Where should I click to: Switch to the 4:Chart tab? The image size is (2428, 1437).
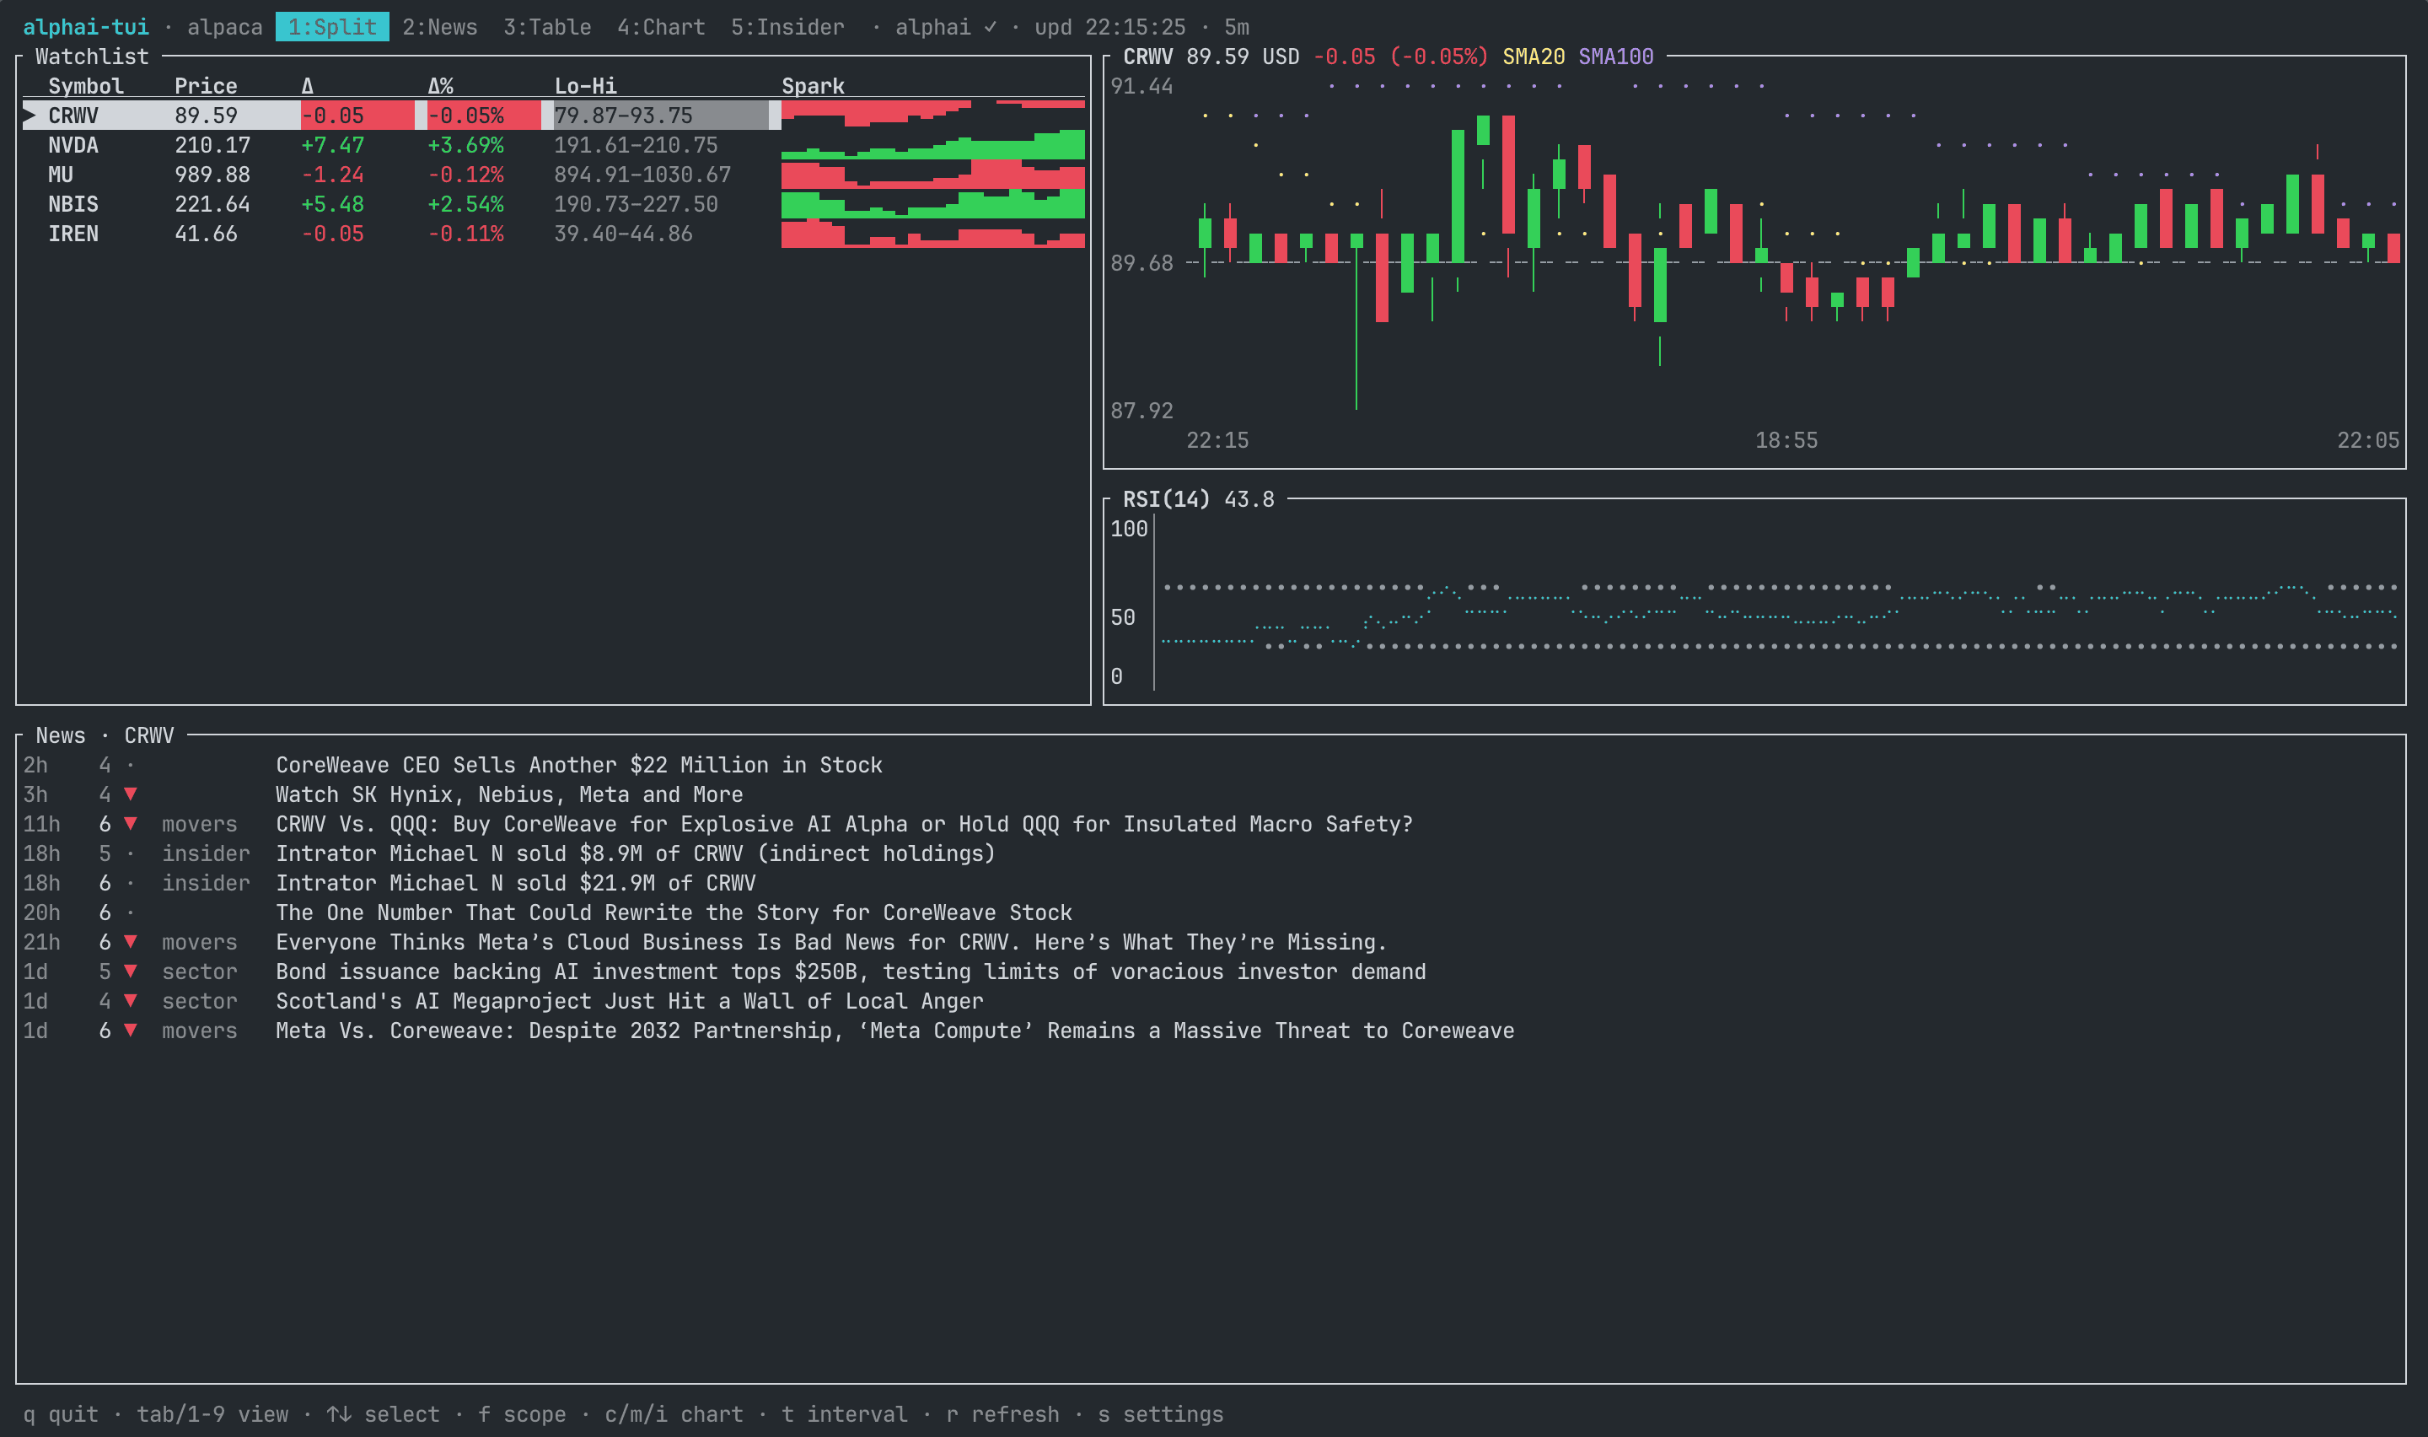click(x=661, y=27)
